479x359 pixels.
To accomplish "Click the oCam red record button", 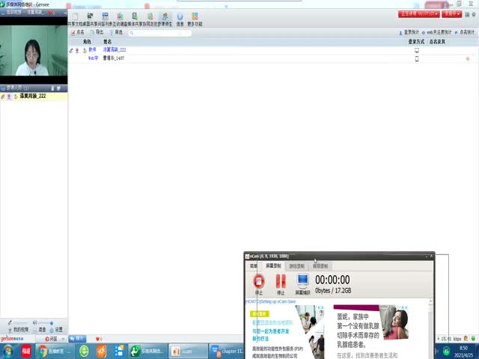I will pyautogui.click(x=259, y=282).
